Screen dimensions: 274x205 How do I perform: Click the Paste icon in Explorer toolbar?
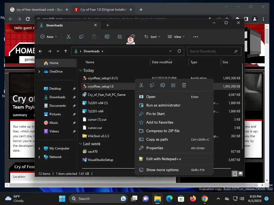(x=94, y=37)
